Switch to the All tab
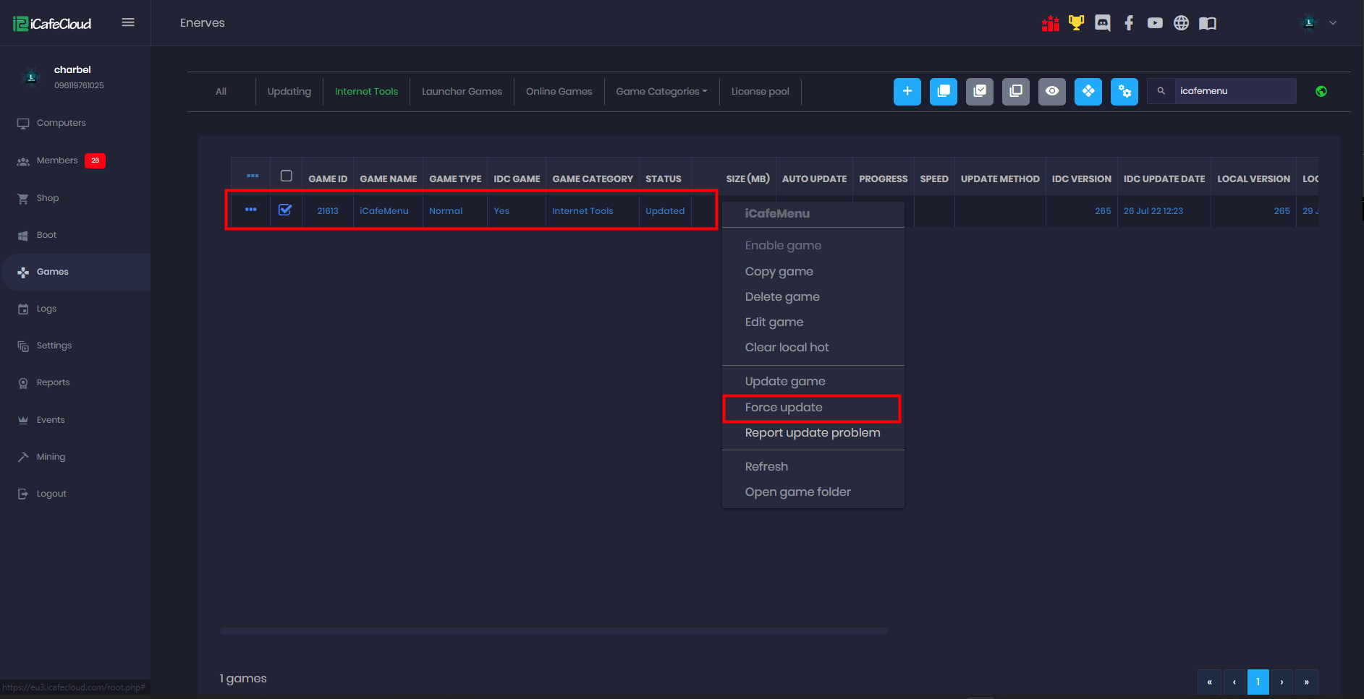1364x699 pixels. tap(221, 91)
